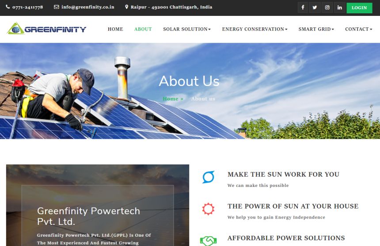Screen dimensions: 380x246
Task: Expand the Contact dropdown menu
Action: coord(358,29)
